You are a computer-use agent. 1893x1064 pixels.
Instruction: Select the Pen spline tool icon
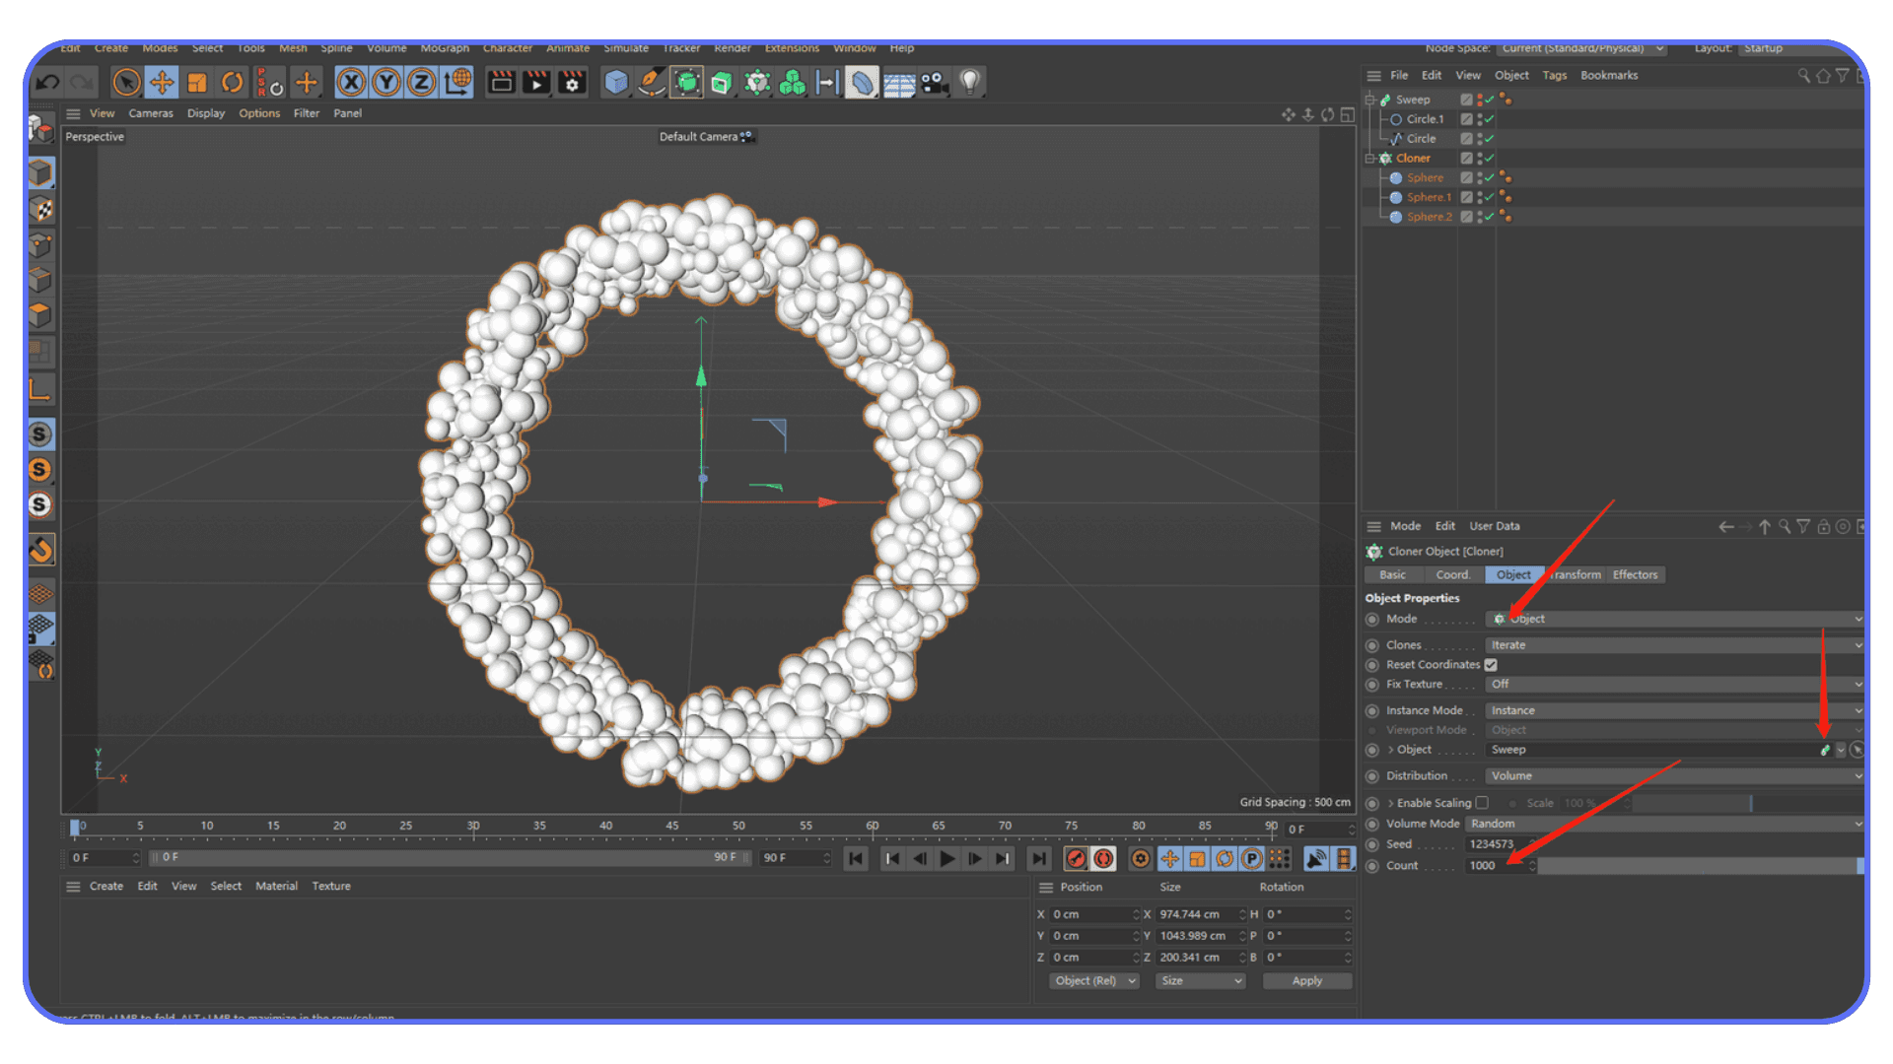pyautogui.click(x=652, y=82)
